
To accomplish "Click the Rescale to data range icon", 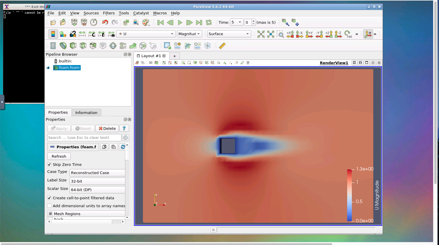I will pos(82,34).
